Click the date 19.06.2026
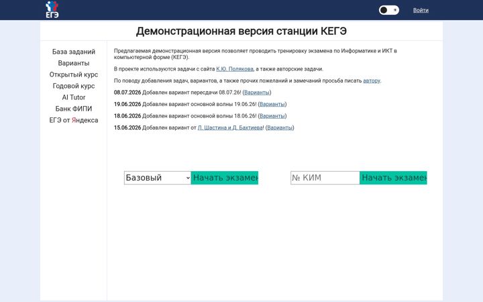The height and width of the screenshot is (302, 483). (127, 104)
